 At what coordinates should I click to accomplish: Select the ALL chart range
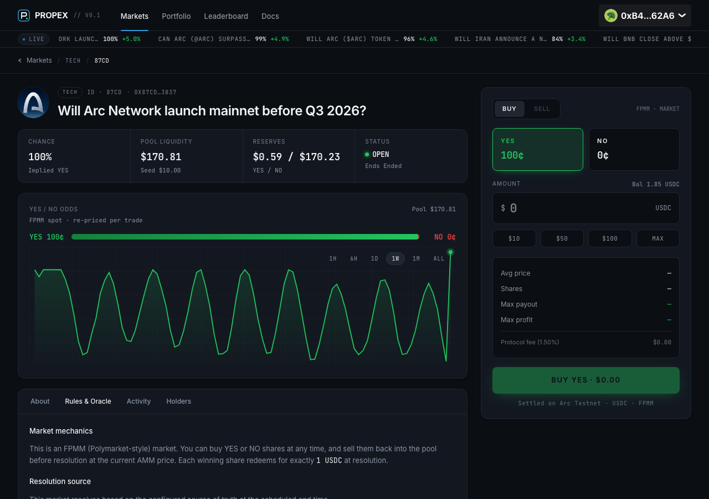439,259
